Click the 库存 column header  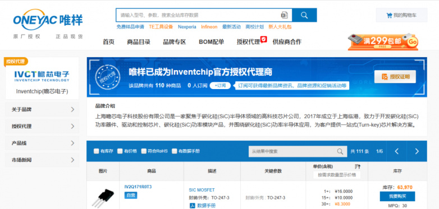click(397, 171)
